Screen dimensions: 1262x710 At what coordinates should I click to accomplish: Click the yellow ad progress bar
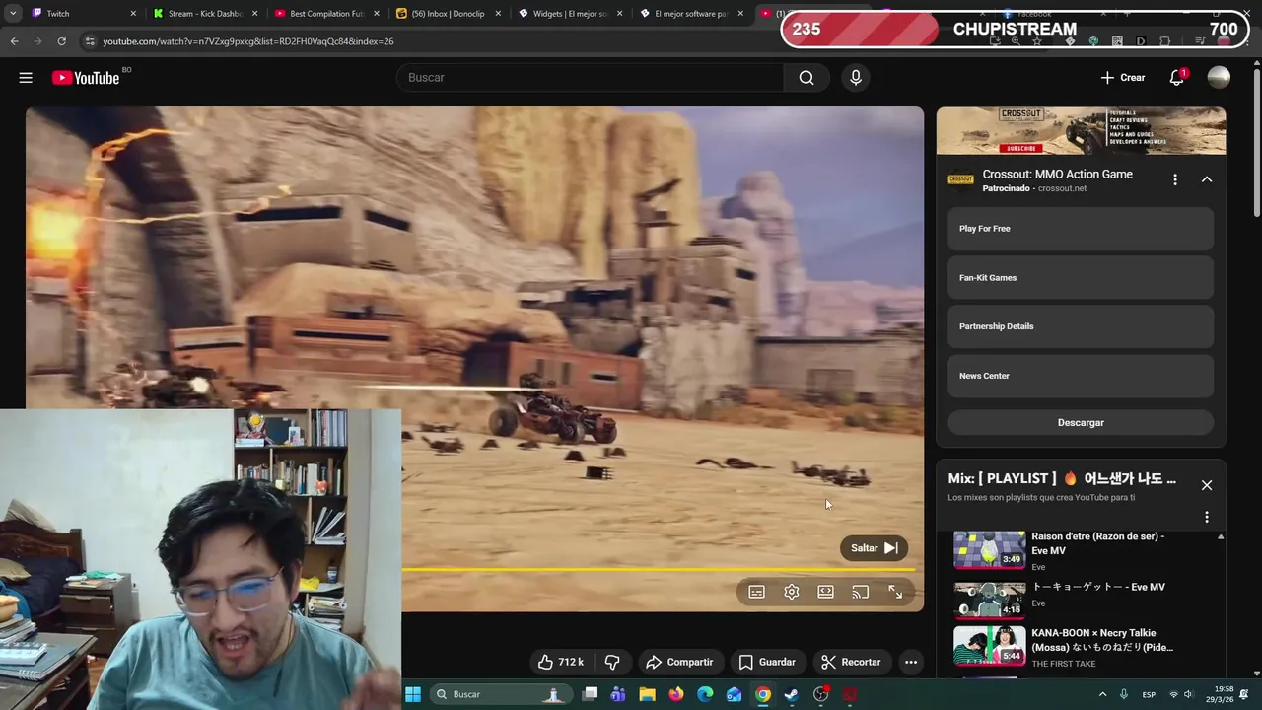coord(658,569)
